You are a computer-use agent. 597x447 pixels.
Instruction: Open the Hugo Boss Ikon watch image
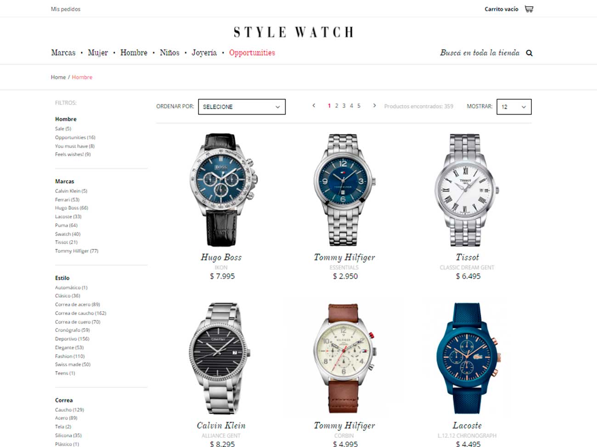222,190
